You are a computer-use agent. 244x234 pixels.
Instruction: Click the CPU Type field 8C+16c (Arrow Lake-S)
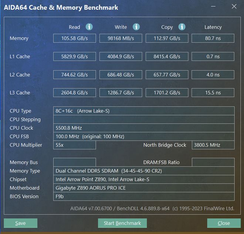pyautogui.click(x=144, y=111)
